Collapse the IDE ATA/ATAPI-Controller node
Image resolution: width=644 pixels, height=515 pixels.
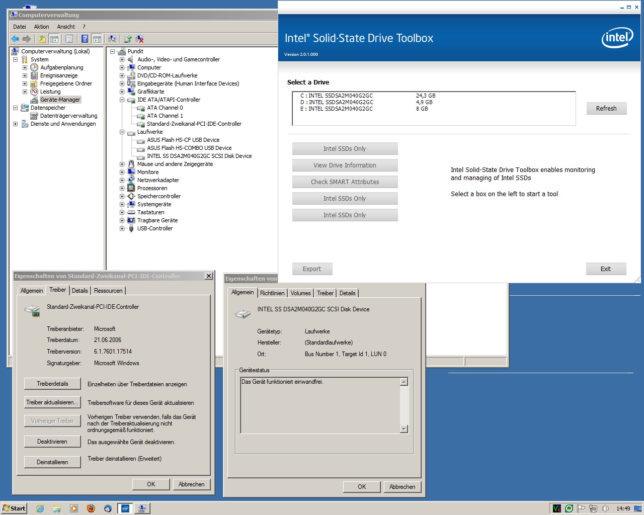pyautogui.click(x=122, y=100)
